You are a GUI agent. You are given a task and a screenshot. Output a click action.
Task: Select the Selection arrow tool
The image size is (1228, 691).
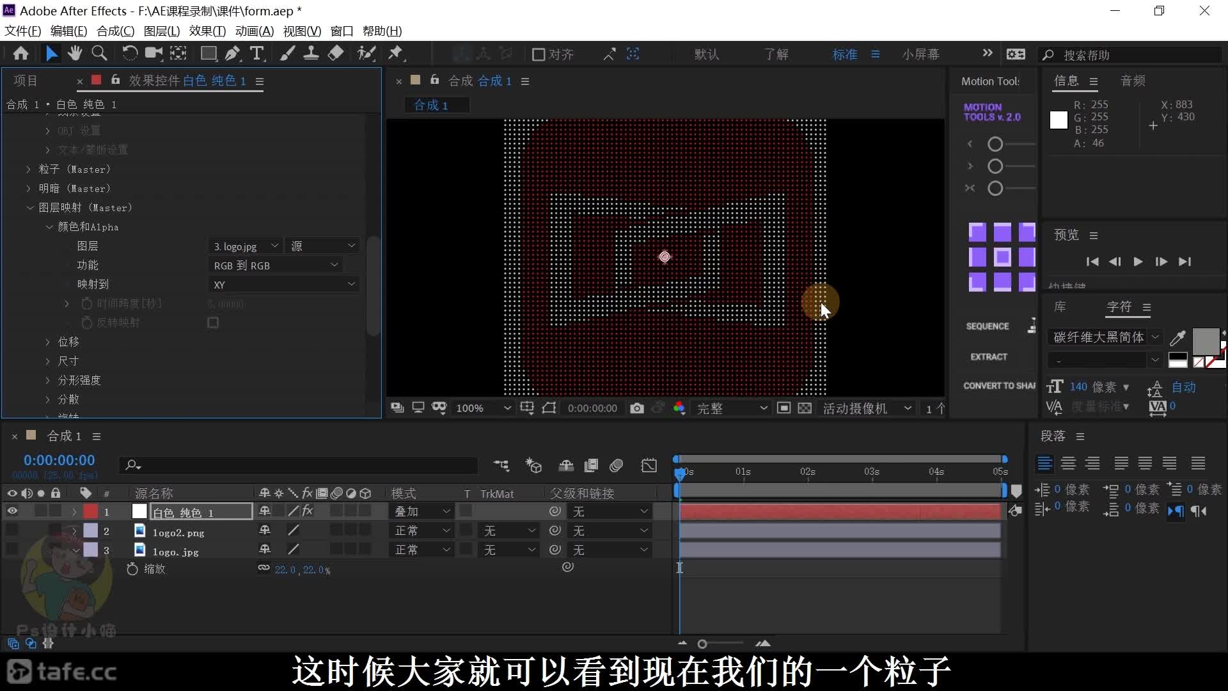51,54
